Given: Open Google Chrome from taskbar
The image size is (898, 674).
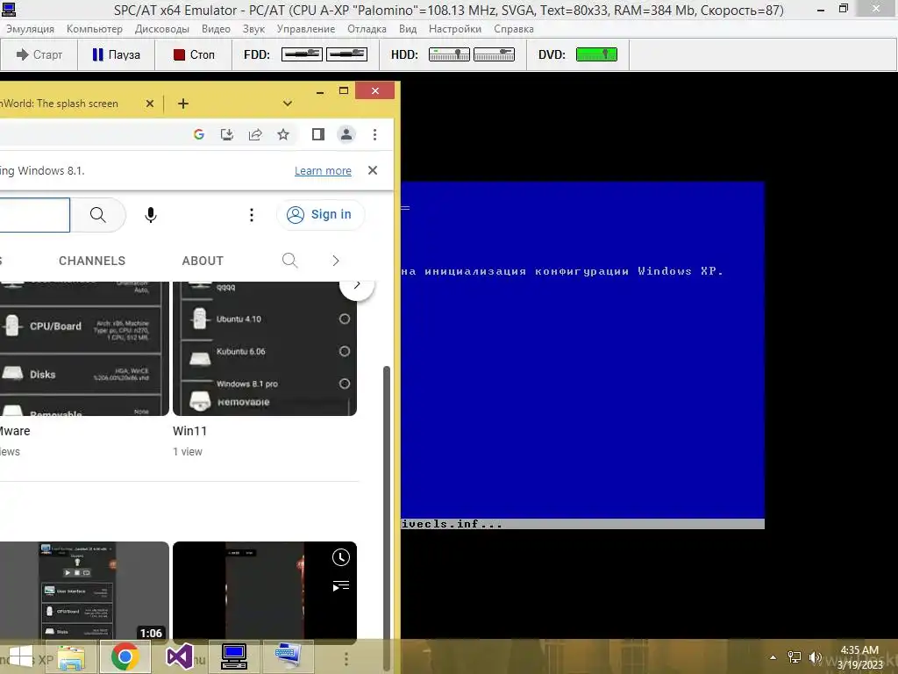Looking at the screenshot, I should (x=125, y=656).
